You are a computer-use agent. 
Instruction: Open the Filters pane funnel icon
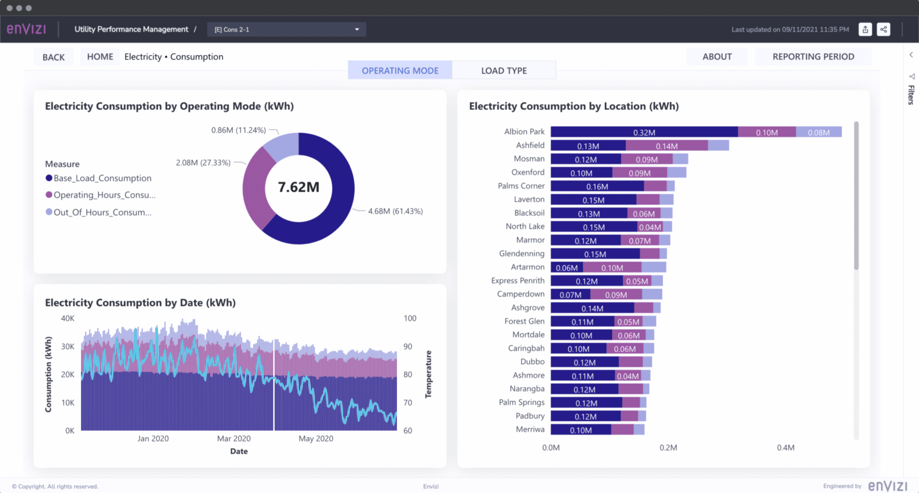[x=912, y=76]
